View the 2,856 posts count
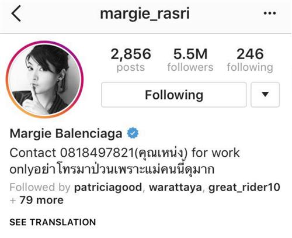The image size is (292, 238). point(131,60)
